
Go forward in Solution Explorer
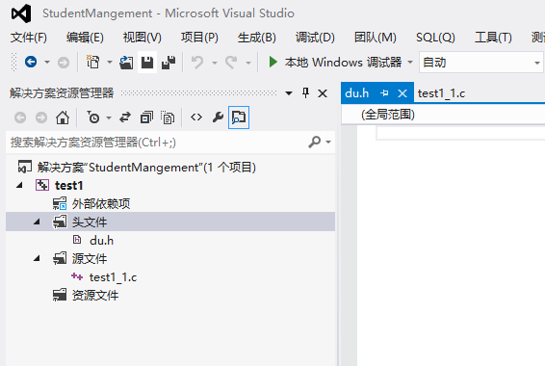(41, 118)
